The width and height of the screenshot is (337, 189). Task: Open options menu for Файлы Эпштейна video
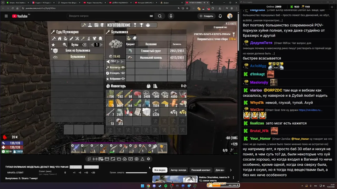233,178
